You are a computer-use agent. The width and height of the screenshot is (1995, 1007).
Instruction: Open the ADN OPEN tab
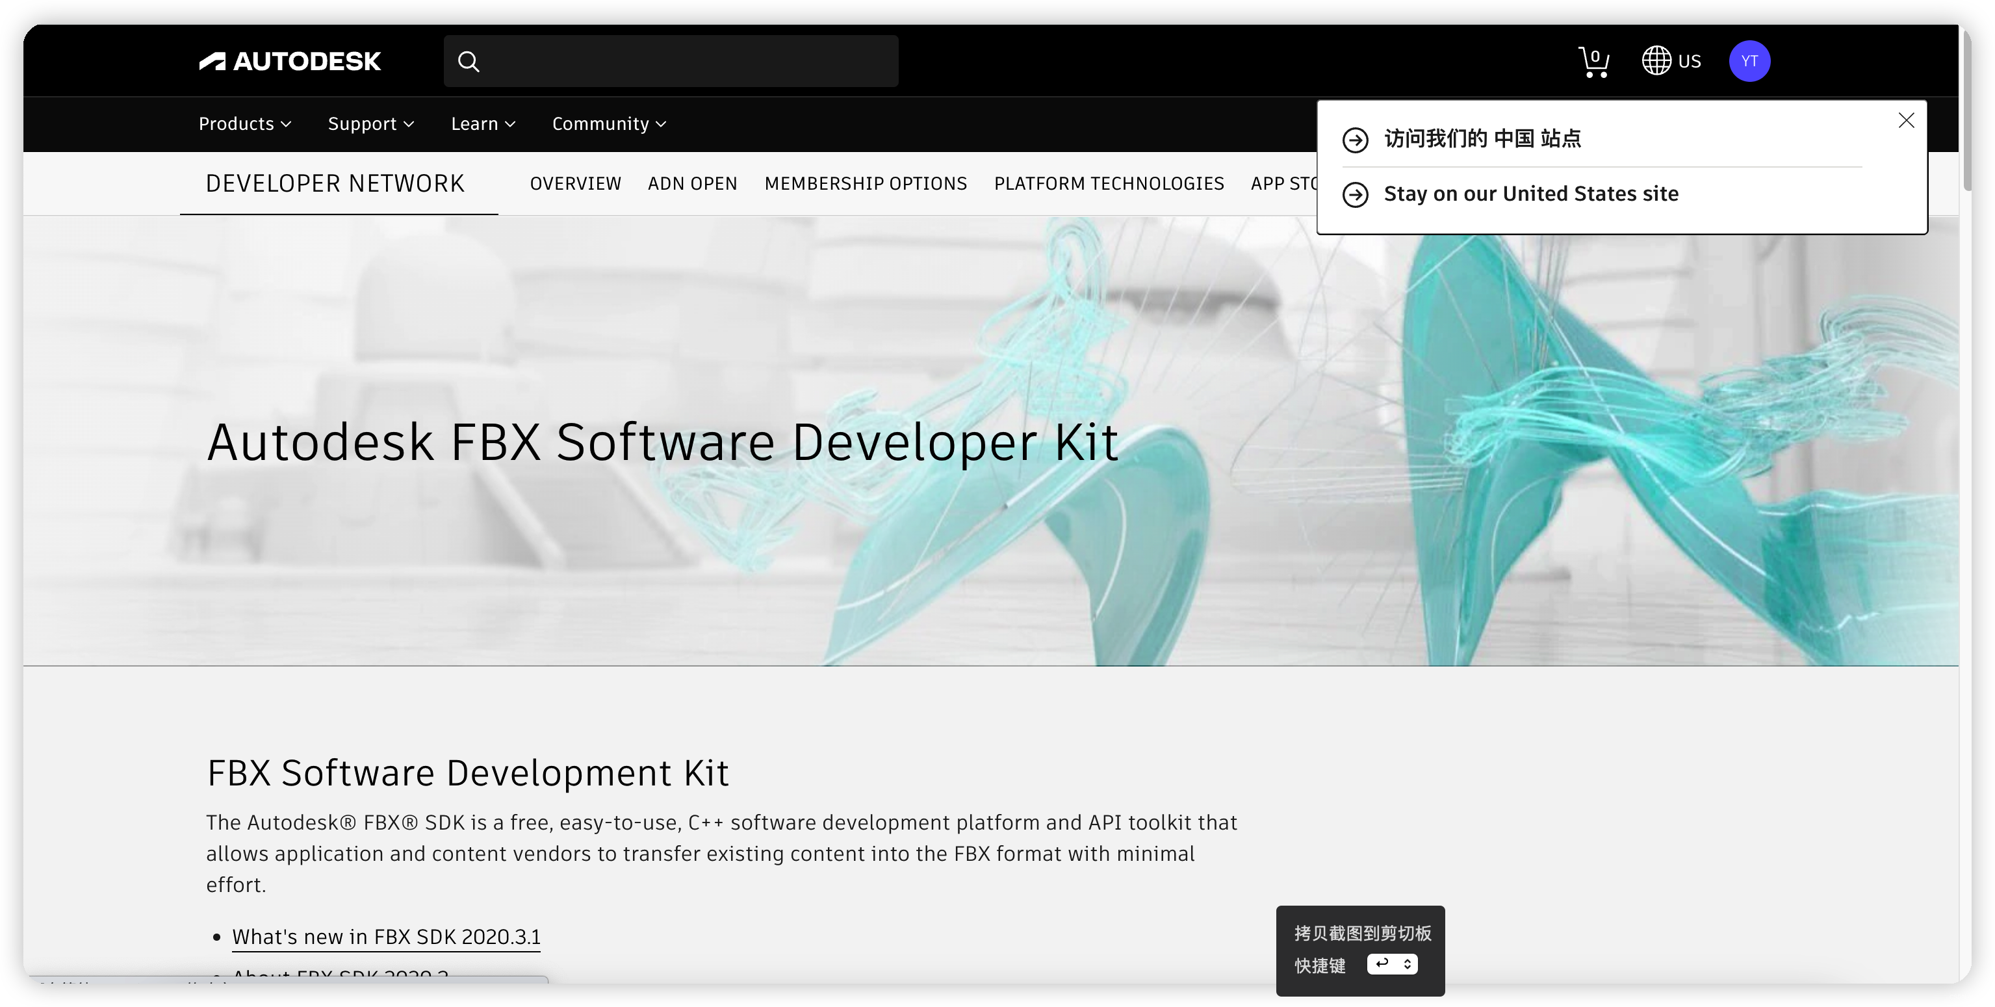point(692,183)
